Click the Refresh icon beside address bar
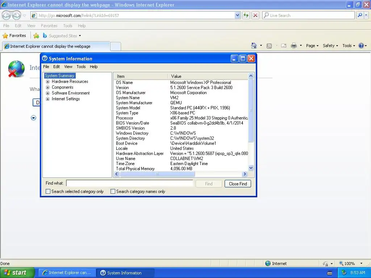This screenshot has height=278, width=371. [246, 15]
